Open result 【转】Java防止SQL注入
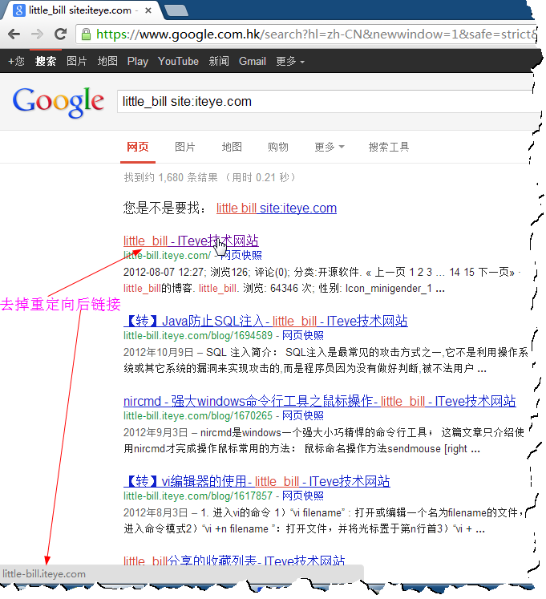 pyautogui.click(x=265, y=321)
